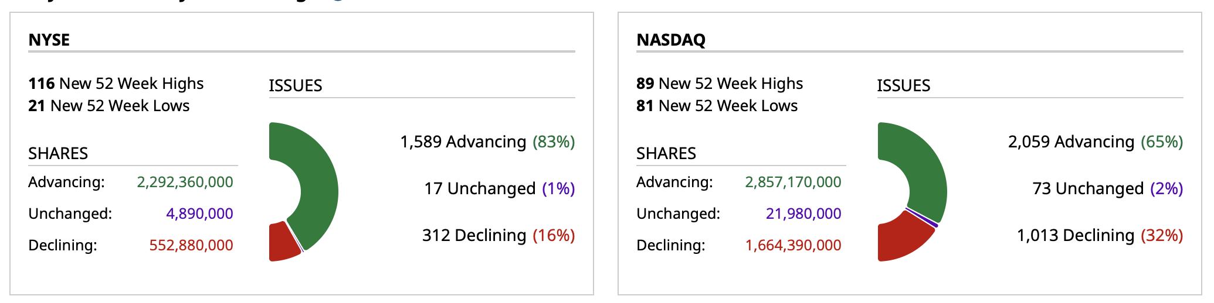Select the NASDAQ panel heading
The width and height of the screenshot is (1214, 303).
[671, 40]
